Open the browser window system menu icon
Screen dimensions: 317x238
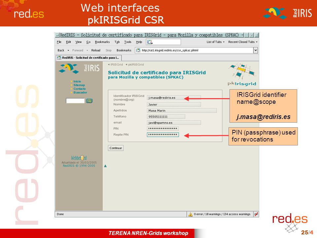point(57,35)
